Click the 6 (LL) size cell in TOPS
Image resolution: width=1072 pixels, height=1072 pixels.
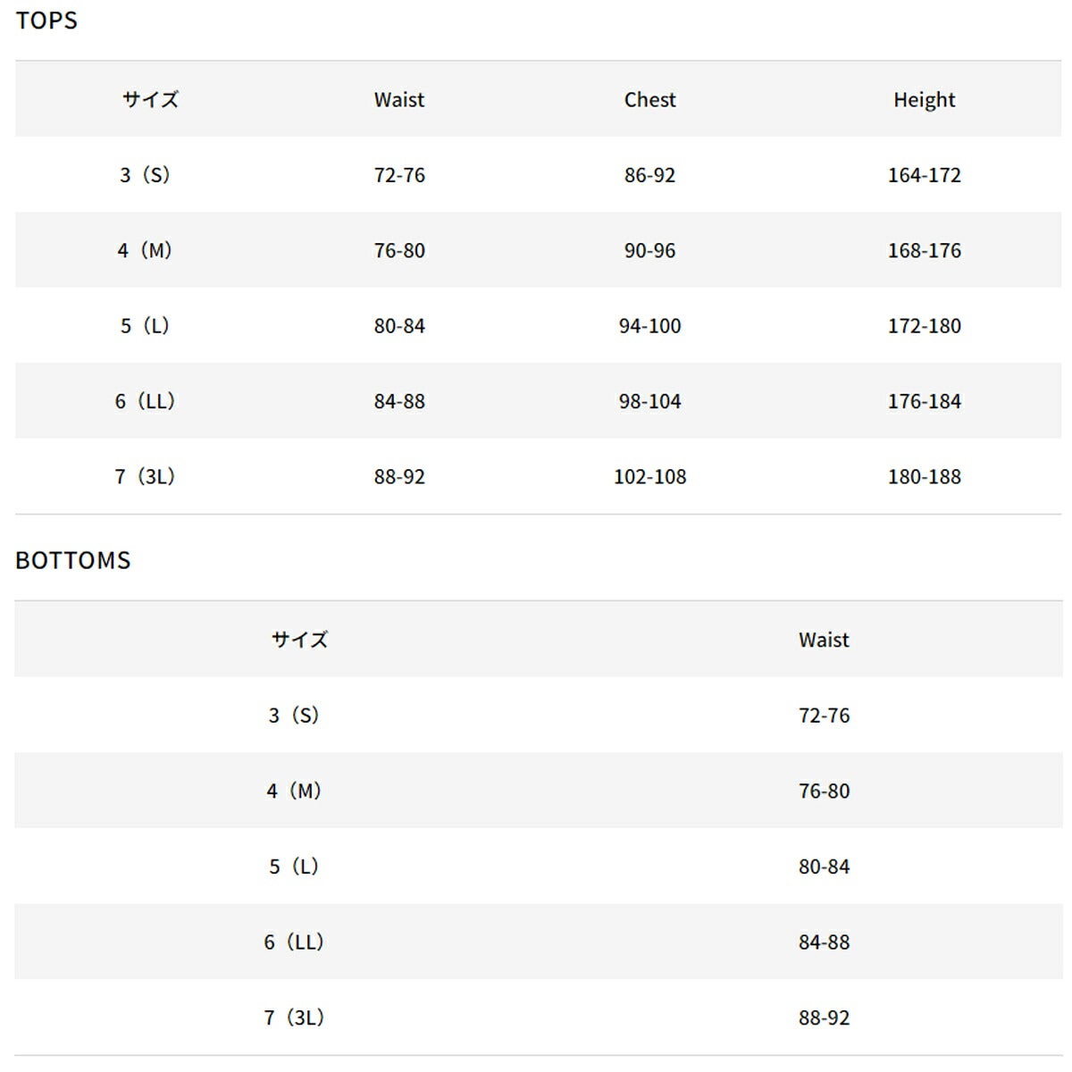(x=145, y=401)
